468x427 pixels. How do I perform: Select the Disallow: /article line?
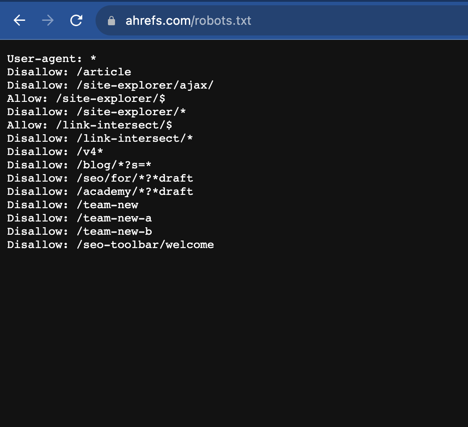(69, 72)
